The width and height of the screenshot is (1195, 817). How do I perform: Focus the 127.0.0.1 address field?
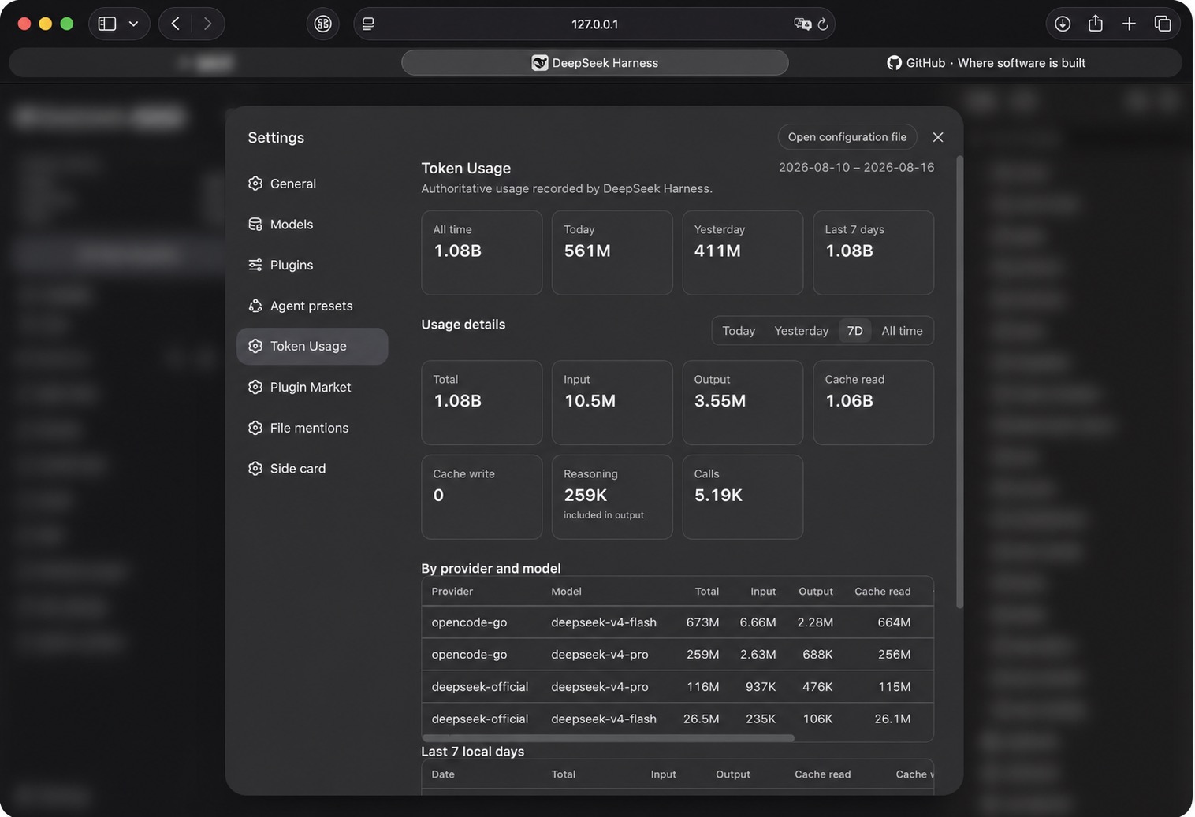pos(594,24)
